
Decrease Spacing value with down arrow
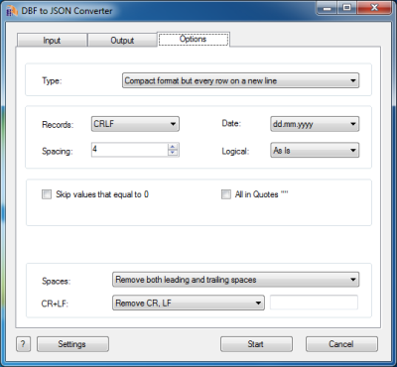click(x=173, y=153)
